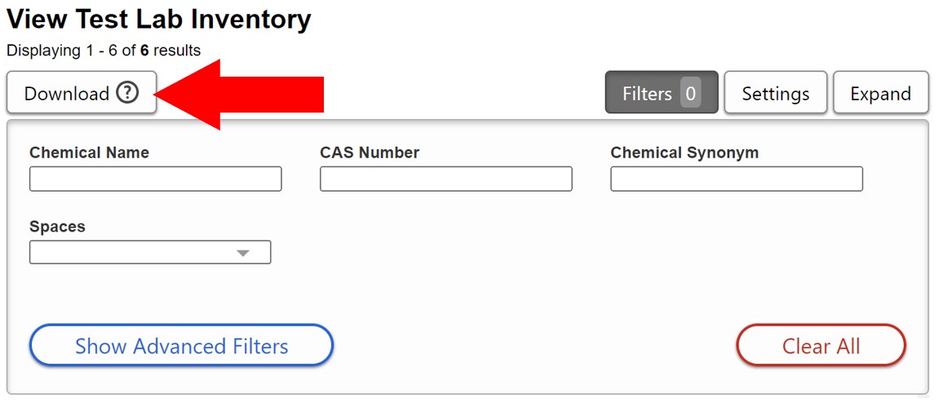This screenshot has width=943, height=416.
Task: Click into the CAS Number field
Action: [445, 179]
